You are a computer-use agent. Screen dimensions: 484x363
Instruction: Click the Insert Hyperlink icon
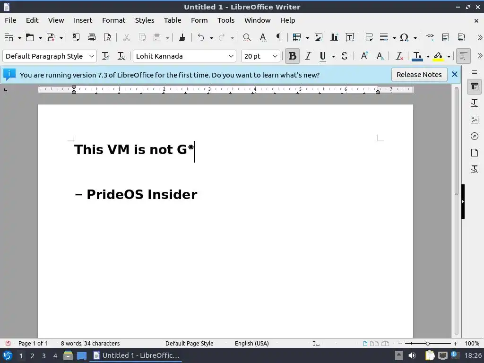coord(430,38)
